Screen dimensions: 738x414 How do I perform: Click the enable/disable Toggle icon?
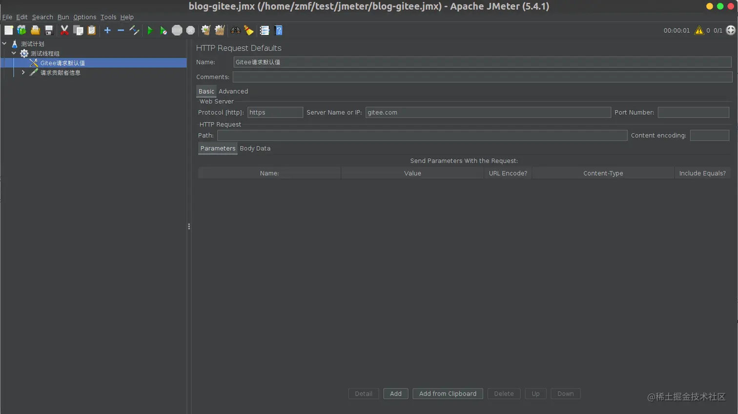[x=134, y=30]
